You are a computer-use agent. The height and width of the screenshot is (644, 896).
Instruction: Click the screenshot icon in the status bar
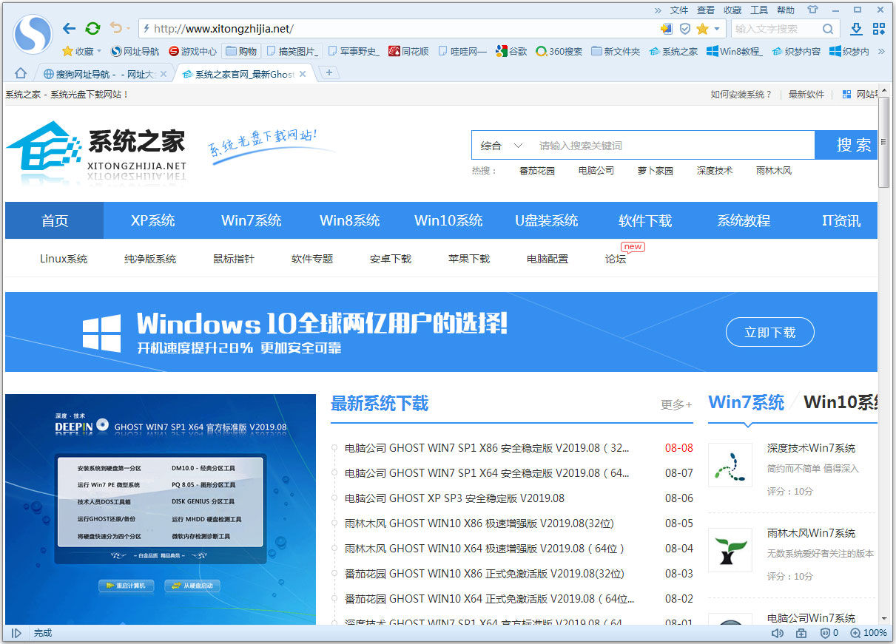[x=801, y=633]
